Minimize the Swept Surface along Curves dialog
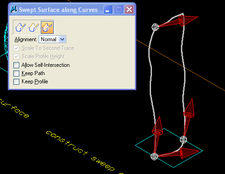Viewport: 225px width, 174px height. (108, 10)
